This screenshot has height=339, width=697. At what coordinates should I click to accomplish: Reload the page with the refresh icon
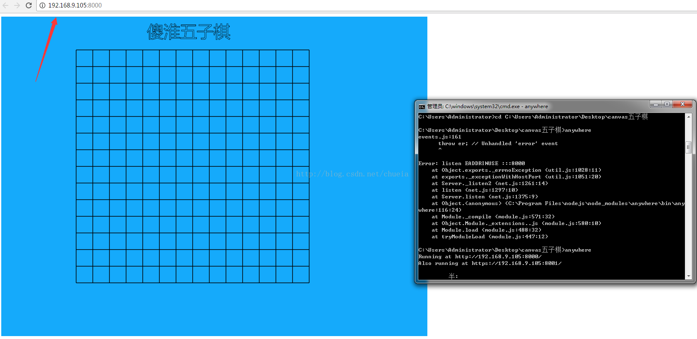(x=29, y=5)
